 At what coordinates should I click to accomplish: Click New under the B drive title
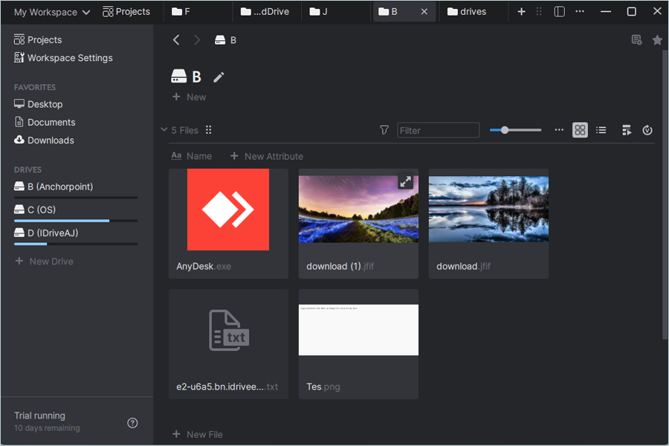(189, 97)
